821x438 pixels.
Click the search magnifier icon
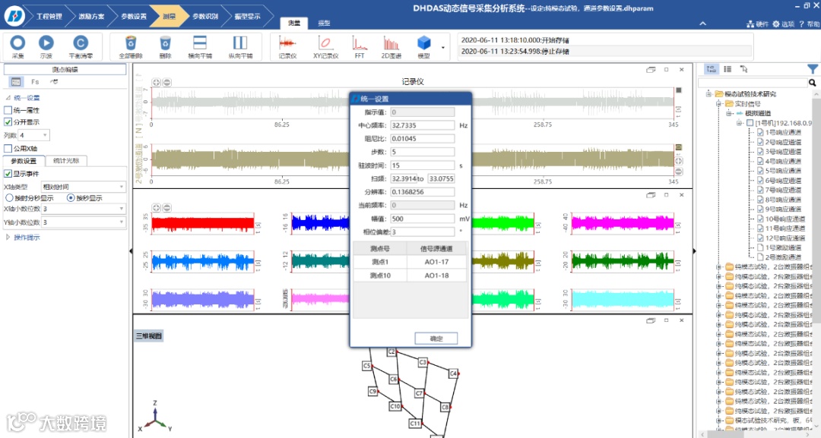pos(812,83)
